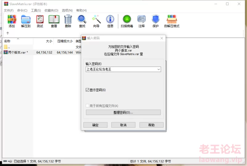
Task: Click the Cancel (取消) button
Action: click(123, 125)
